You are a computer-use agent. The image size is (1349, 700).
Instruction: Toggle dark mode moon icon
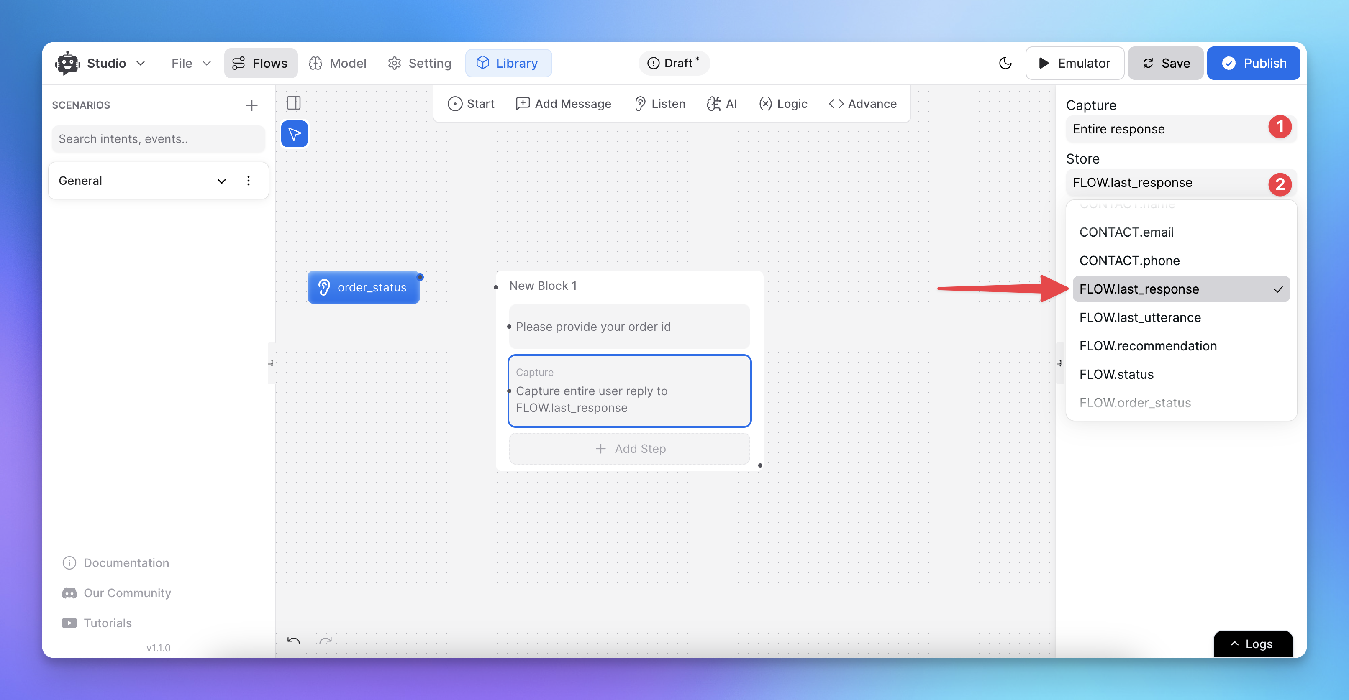pyautogui.click(x=1005, y=63)
